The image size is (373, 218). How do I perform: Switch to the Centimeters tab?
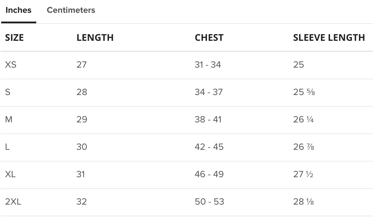[x=71, y=10]
